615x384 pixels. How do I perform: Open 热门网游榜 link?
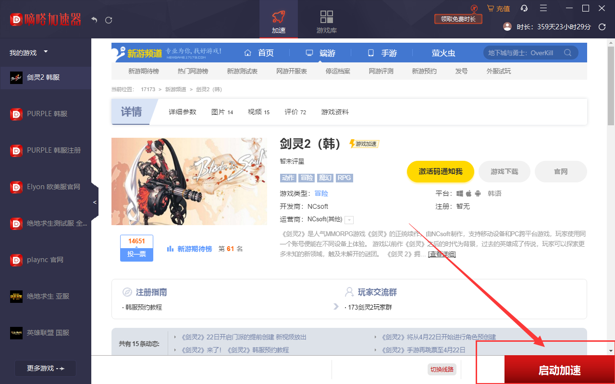pyautogui.click(x=193, y=71)
